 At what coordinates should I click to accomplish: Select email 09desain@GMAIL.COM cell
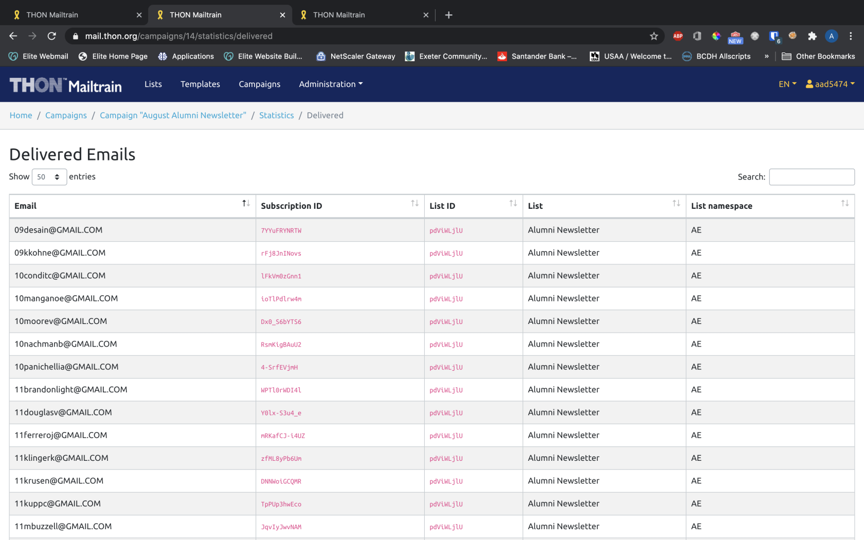[133, 230]
